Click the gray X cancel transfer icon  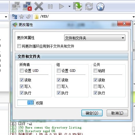click(x=39, y=6)
